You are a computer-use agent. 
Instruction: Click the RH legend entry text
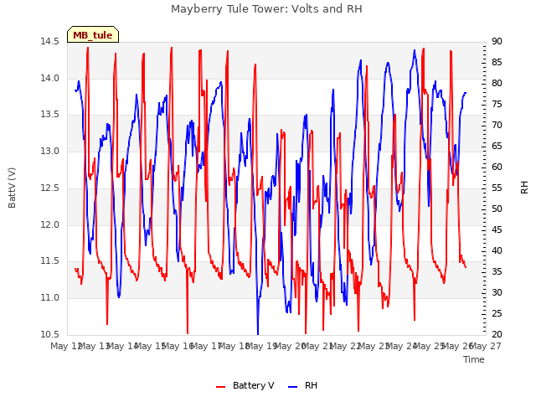click(x=311, y=385)
